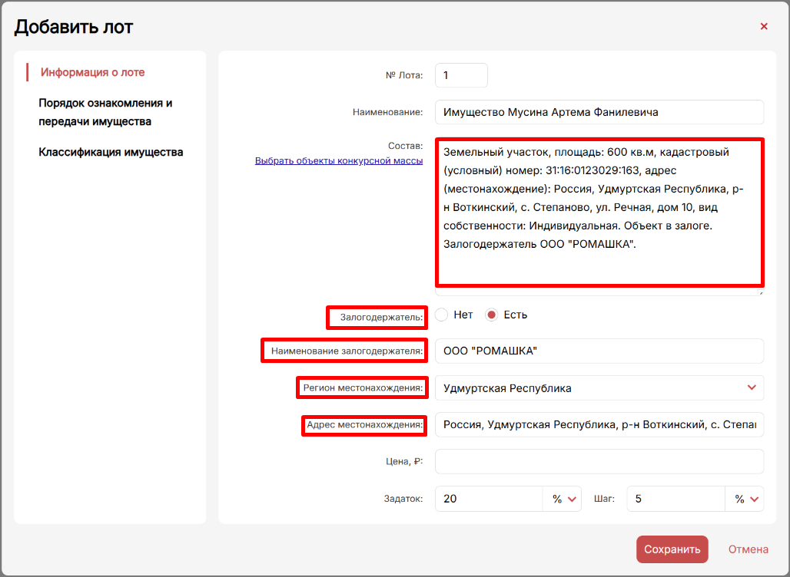Click the Задаток value field

[489, 499]
